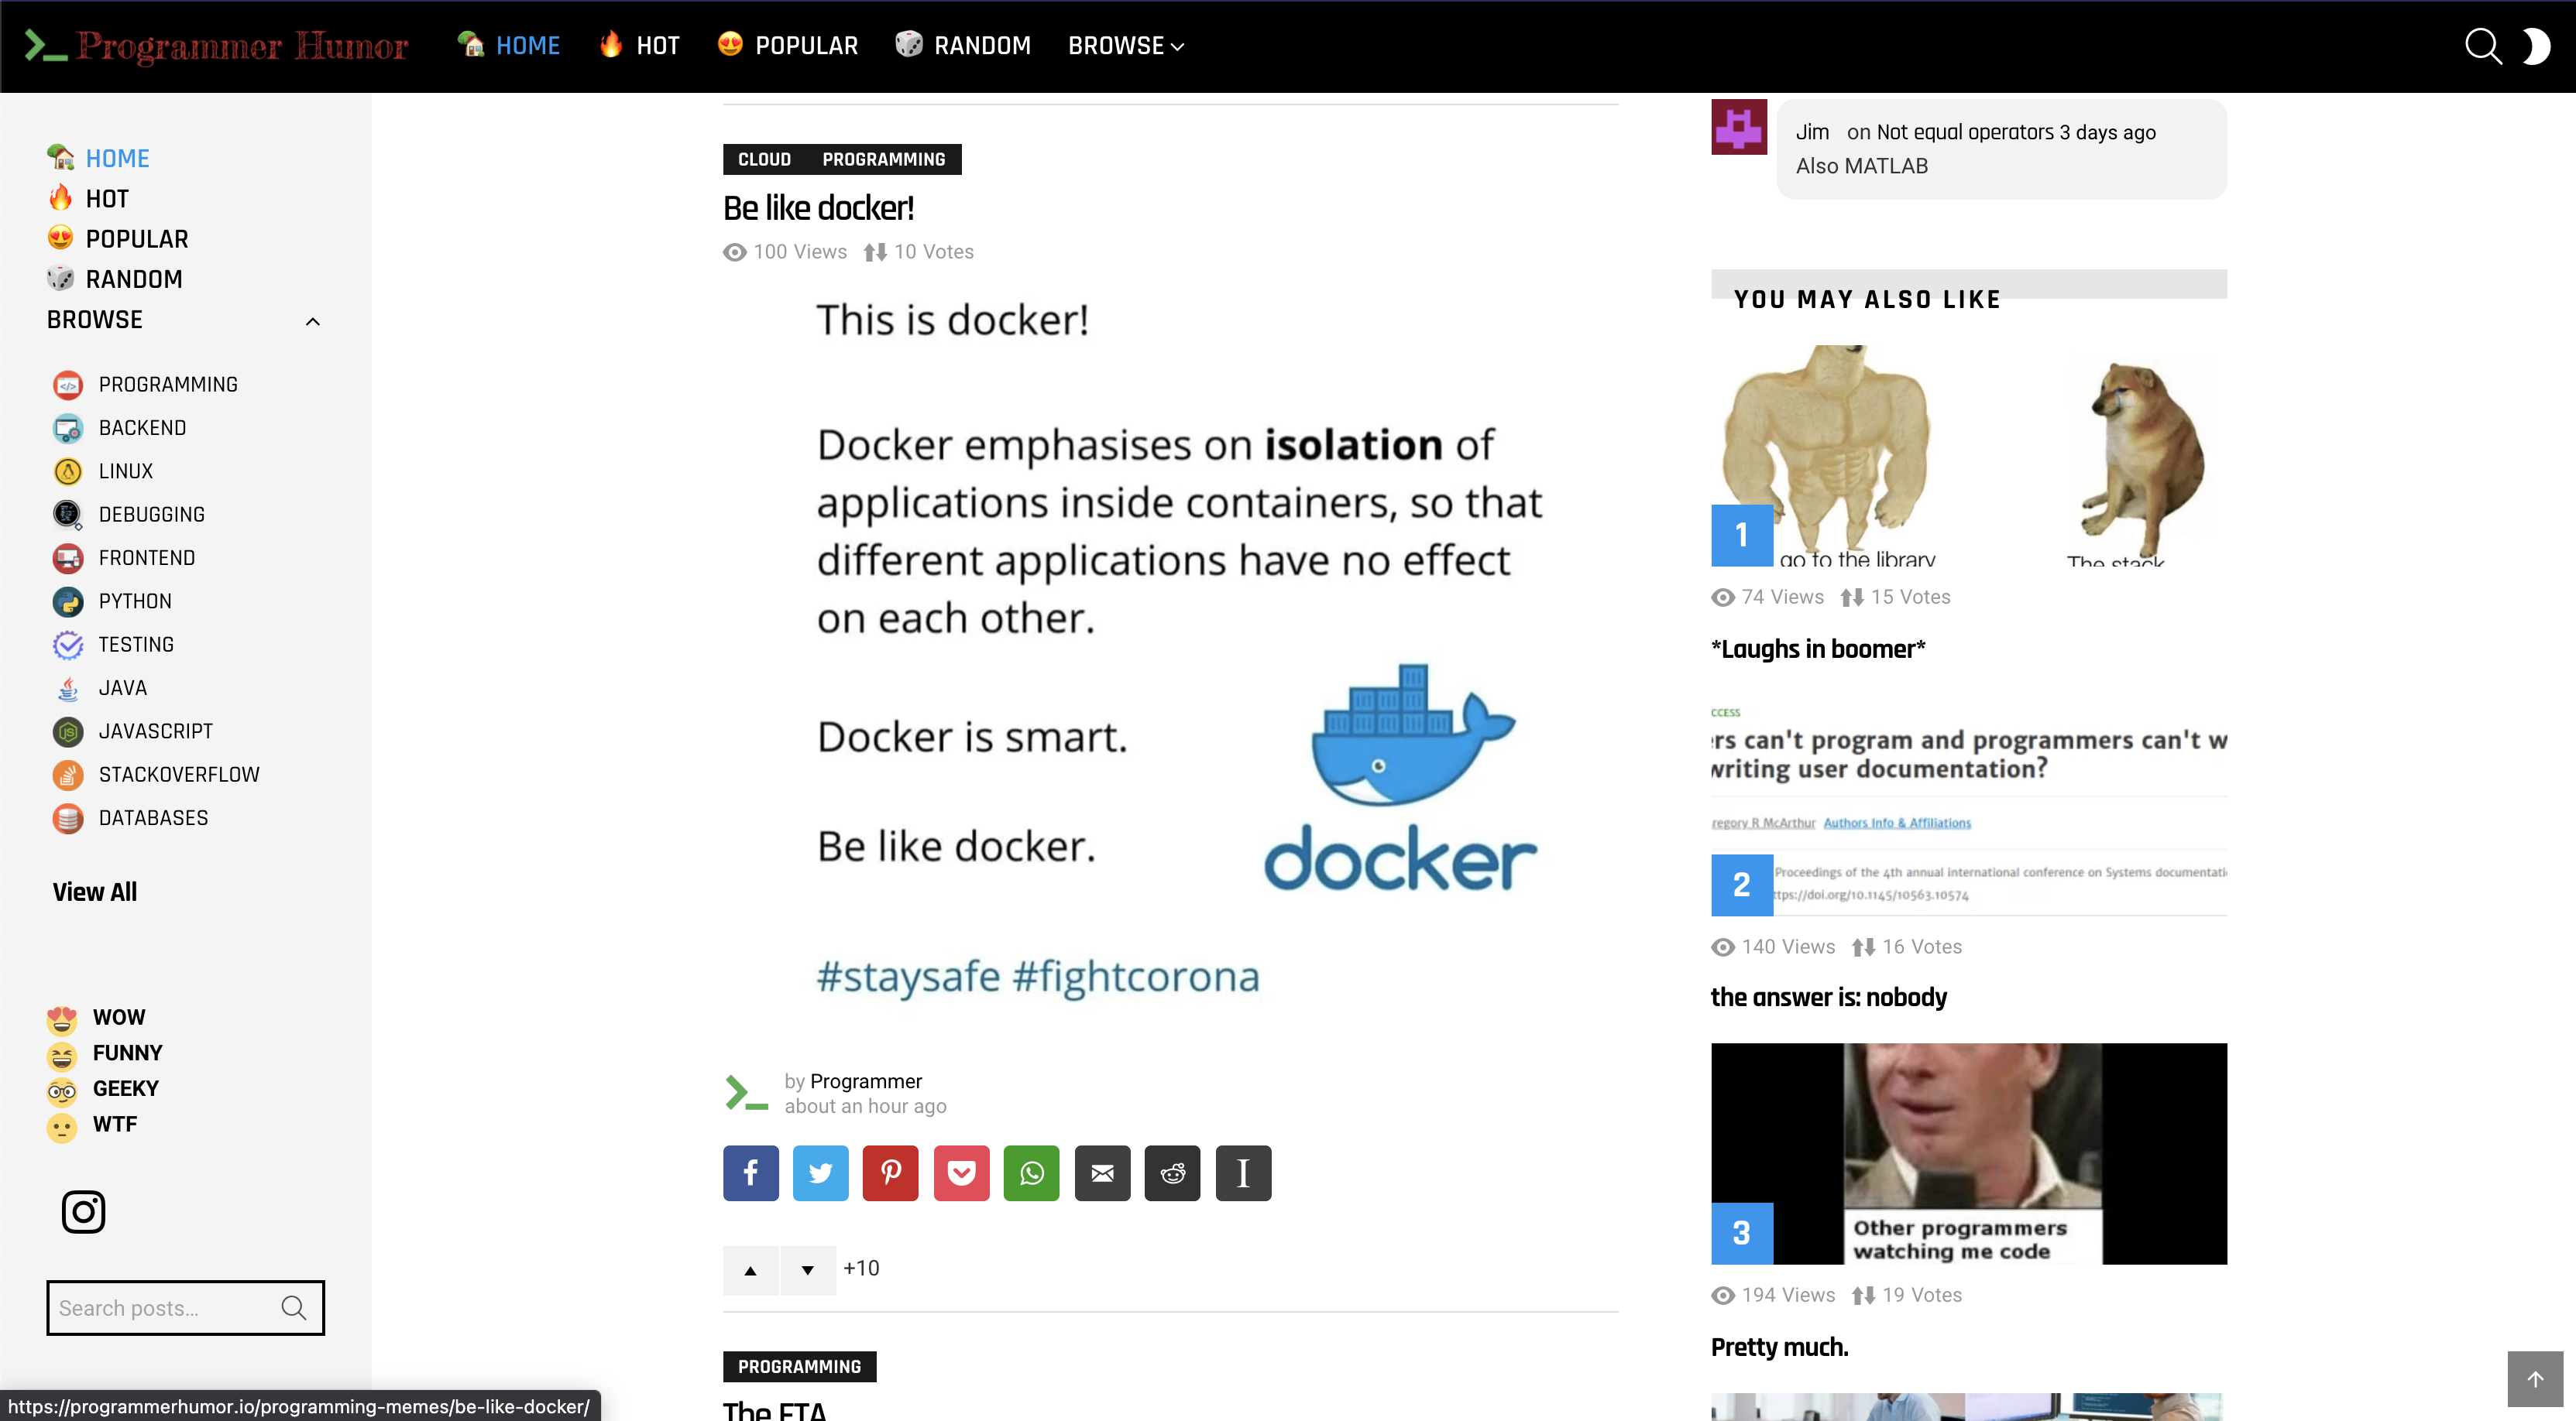Viewport: 2576px width, 1421px height.
Task: Click the Search posts input field
Action: coord(160,1307)
